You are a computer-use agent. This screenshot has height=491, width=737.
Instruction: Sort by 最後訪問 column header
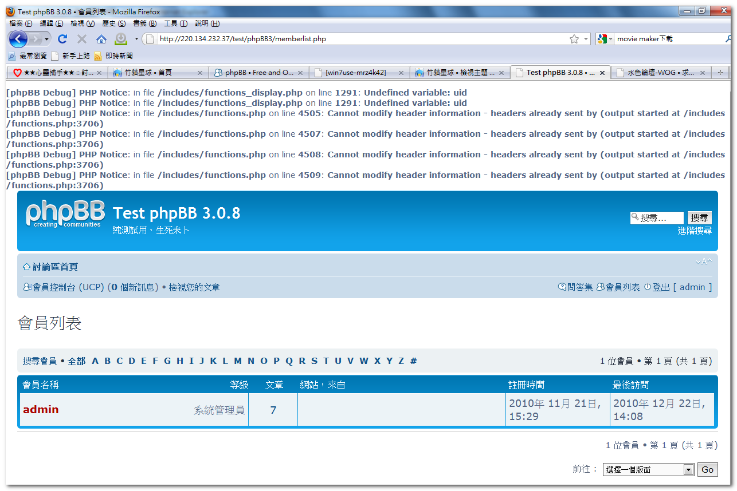point(631,385)
